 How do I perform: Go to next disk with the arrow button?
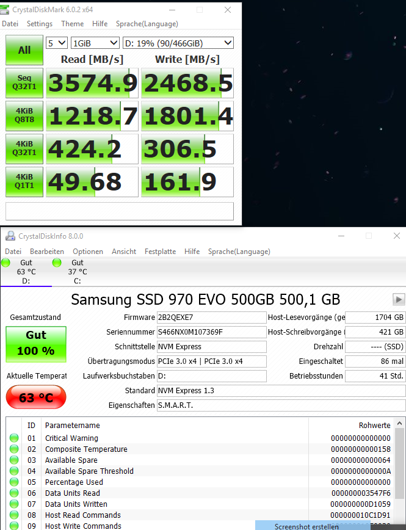399,299
